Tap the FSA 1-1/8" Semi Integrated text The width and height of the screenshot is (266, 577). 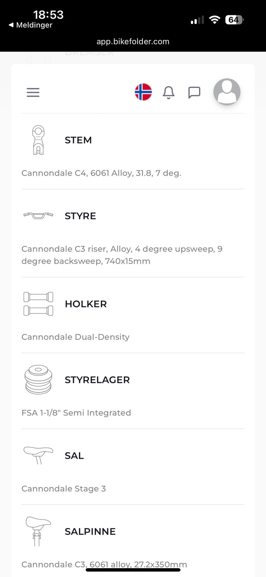(x=76, y=413)
